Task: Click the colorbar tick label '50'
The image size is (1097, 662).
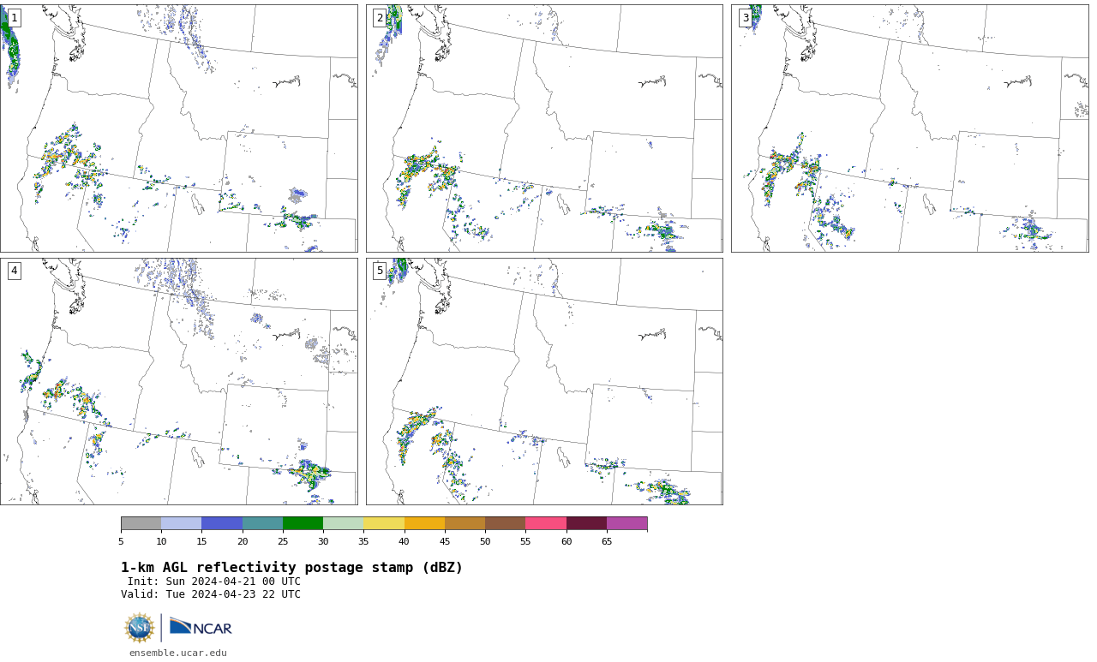Action: [x=485, y=541]
